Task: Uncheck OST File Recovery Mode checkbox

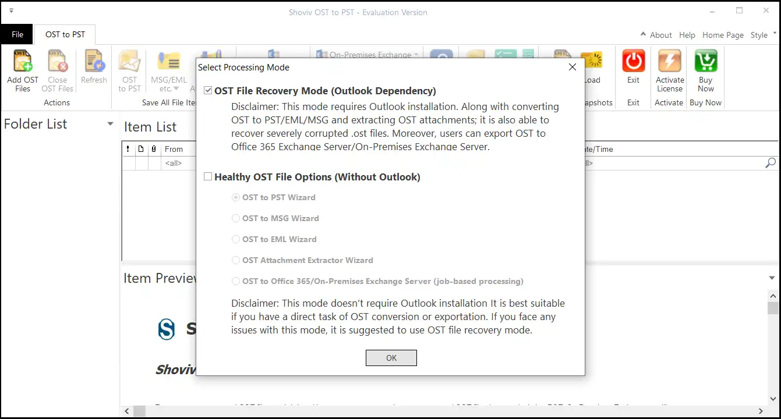Action: click(x=208, y=91)
